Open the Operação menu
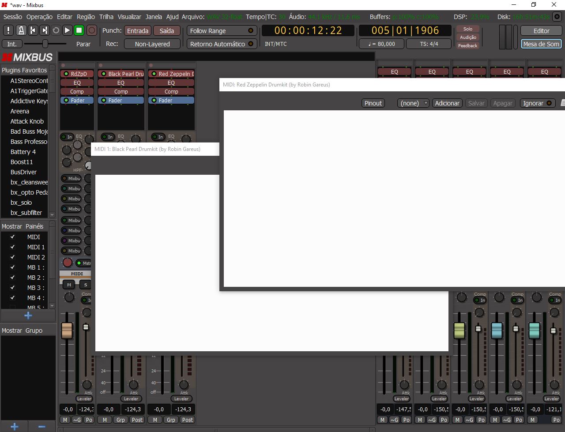Viewport: 565px width, 432px height. click(x=39, y=17)
